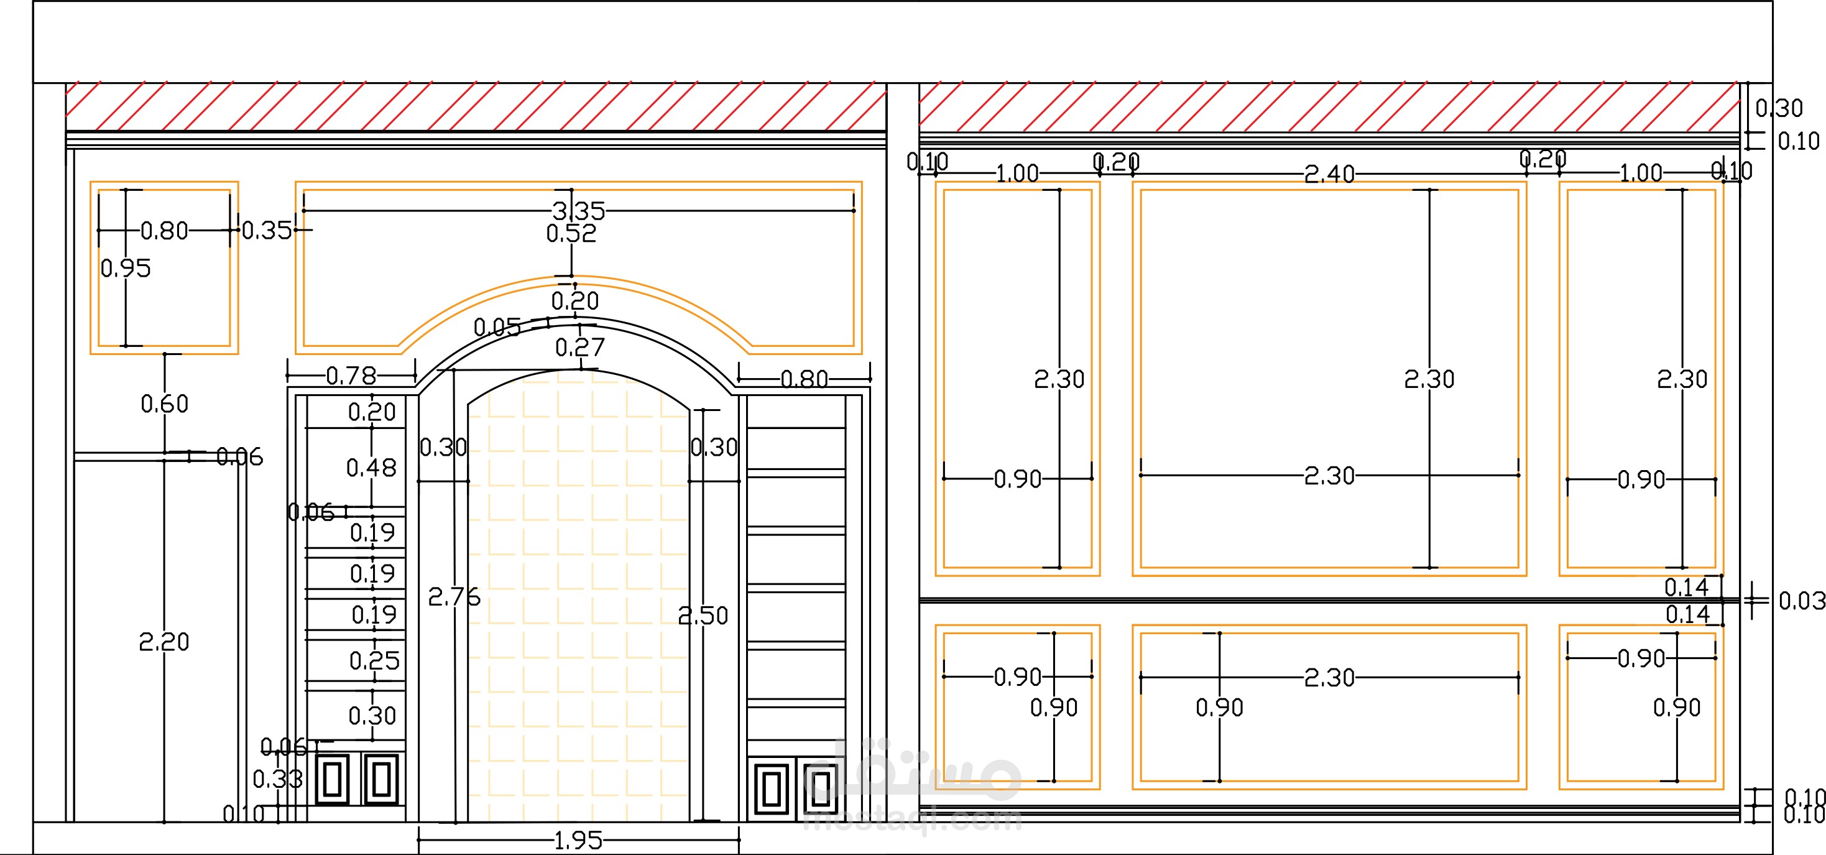Select the 0.52 dimension above the arch
The width and height of the screenshot is (1826, 855).
(x=571, y=233)
